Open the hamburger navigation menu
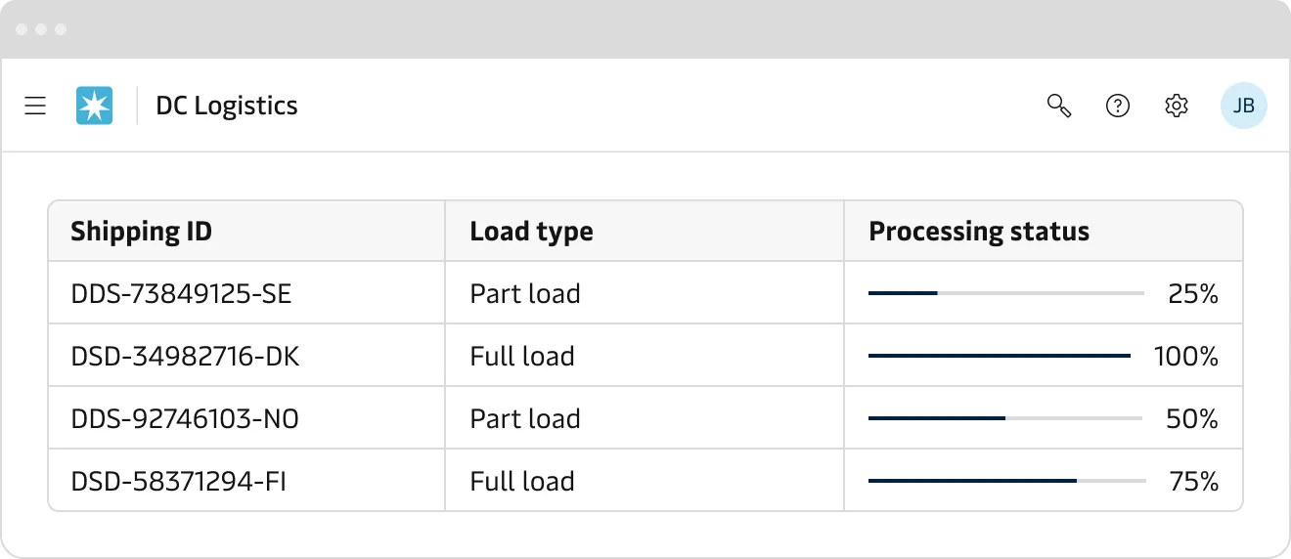1291x559 pixels. point(35,106)
